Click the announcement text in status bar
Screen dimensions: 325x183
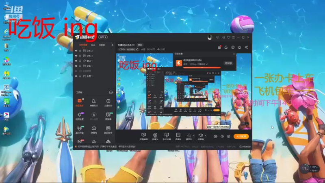click(x=106, y=146)
